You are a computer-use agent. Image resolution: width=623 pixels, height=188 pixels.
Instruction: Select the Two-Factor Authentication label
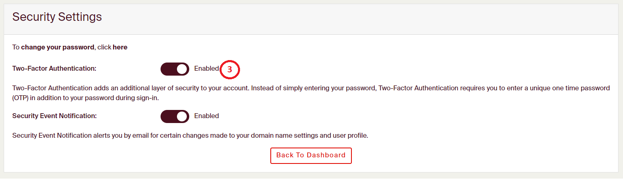pyautogui.click(x=54, y=69)
